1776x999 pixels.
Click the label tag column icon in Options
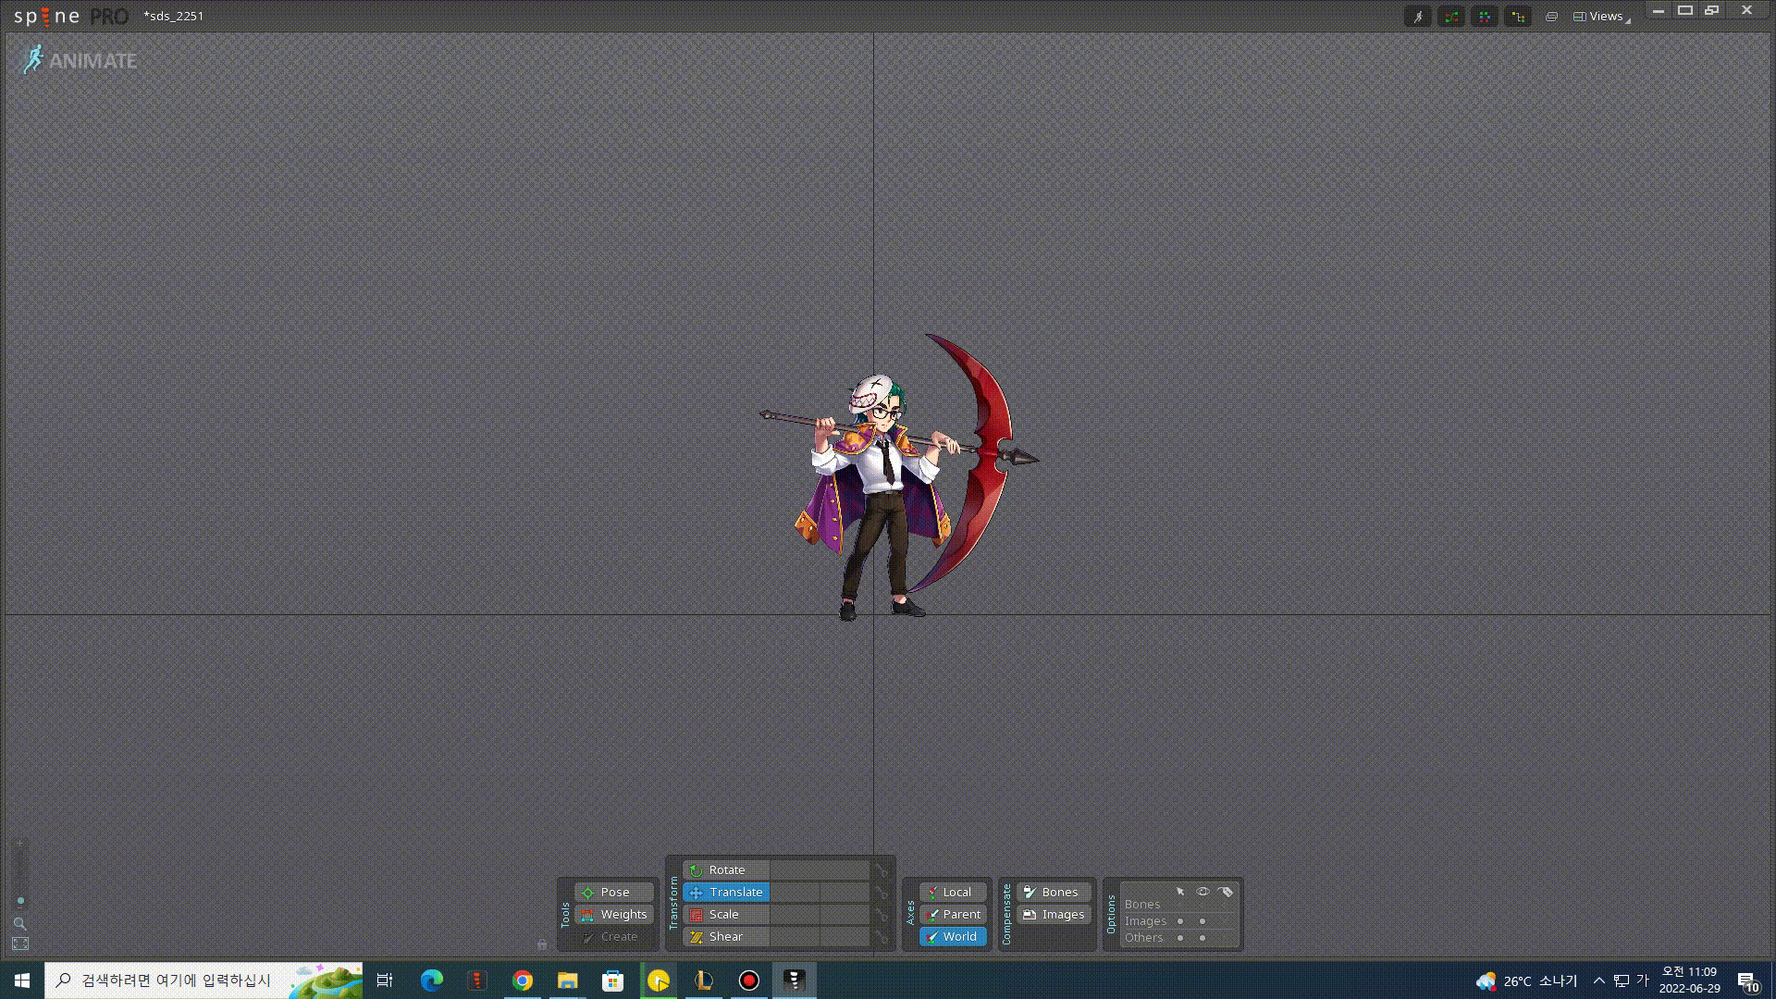[1226, 892]
